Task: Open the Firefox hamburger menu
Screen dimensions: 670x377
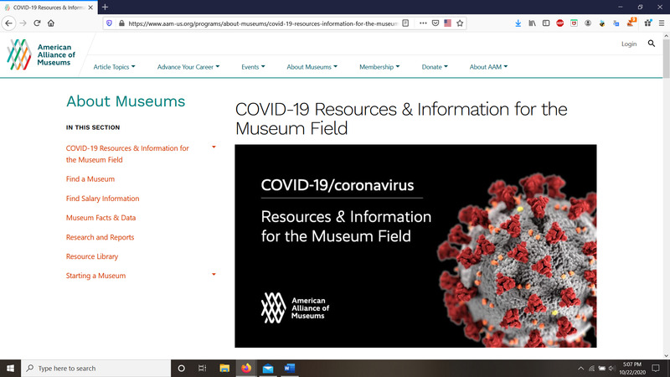Action: point(661,23)
